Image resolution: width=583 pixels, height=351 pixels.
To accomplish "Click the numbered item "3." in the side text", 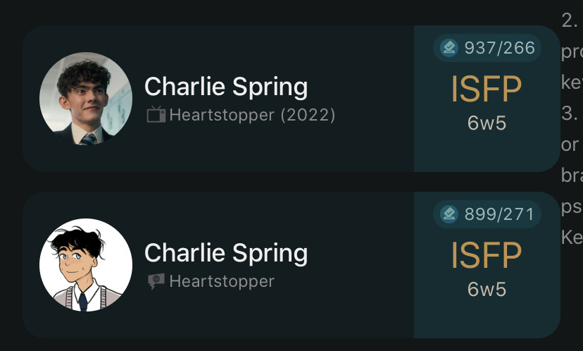I will 569,113.
